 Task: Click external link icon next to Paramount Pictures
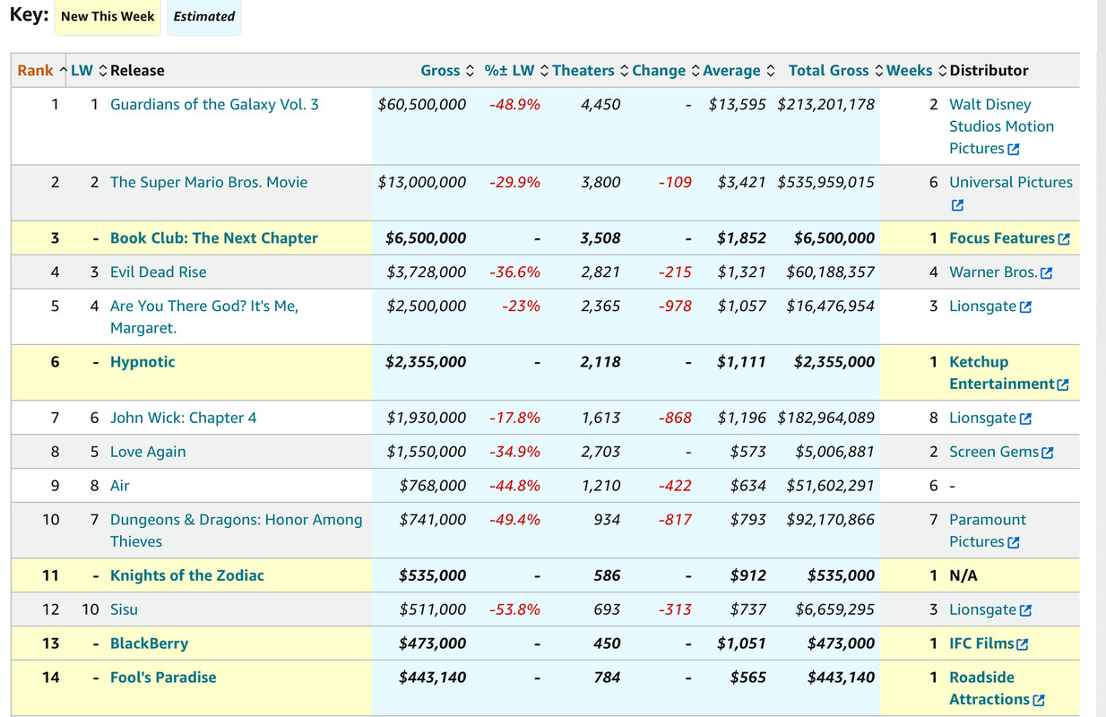point(1014,543)
